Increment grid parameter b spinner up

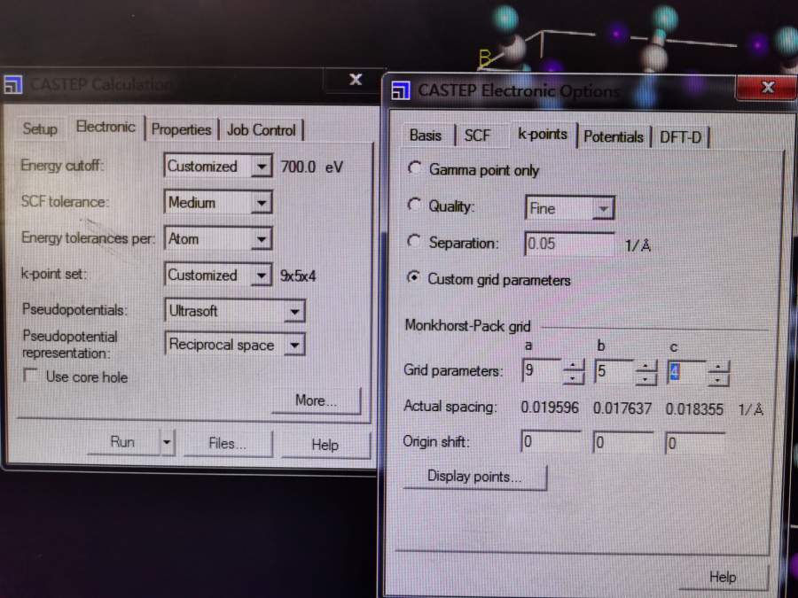click(645, 366)
